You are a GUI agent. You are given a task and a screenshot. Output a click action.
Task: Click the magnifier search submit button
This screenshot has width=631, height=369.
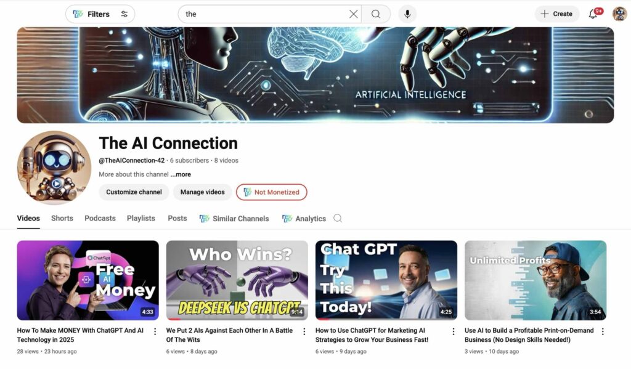(x=376, y=14)
